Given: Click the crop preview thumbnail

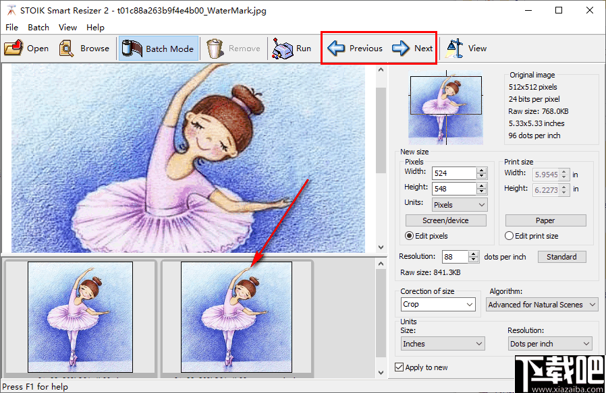Looking at the screenshot, I should pos(445,107).
